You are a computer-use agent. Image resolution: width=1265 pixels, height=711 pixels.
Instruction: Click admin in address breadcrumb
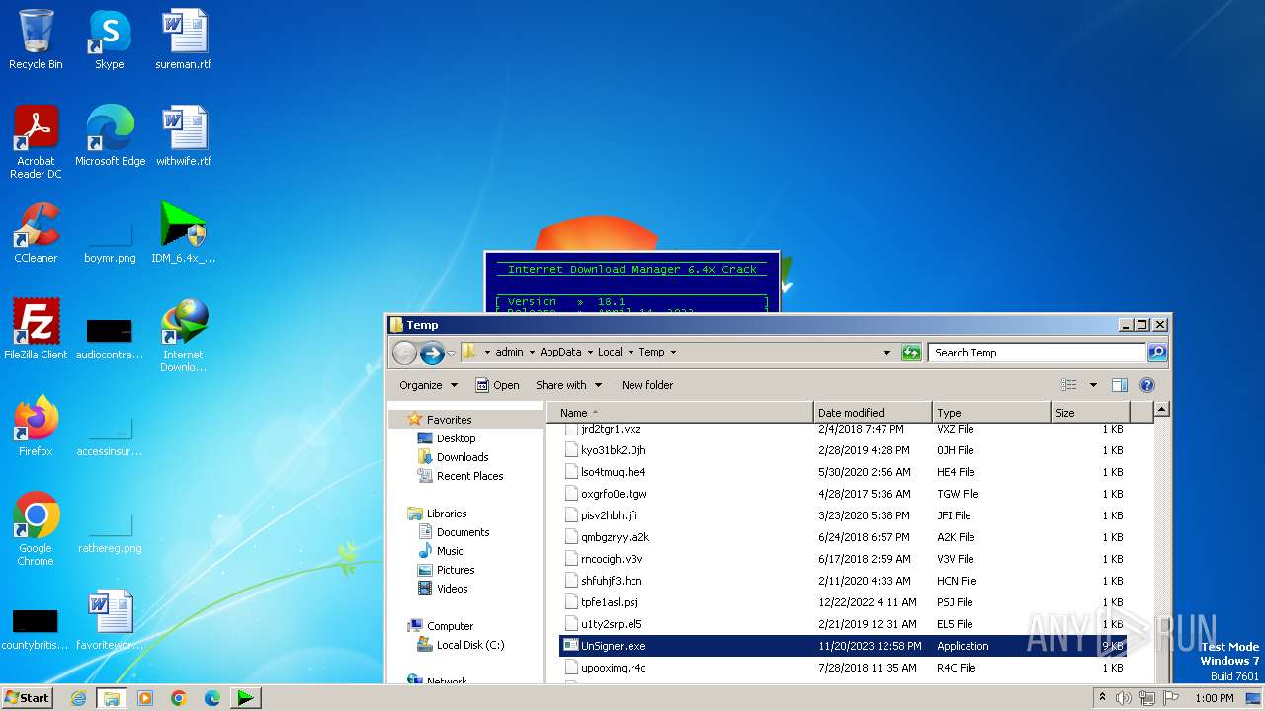pyautogui.click(x=509, y=353)
